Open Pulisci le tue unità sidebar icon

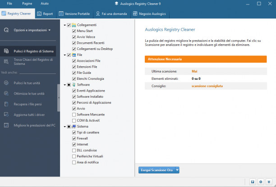(x=6, y=83)
